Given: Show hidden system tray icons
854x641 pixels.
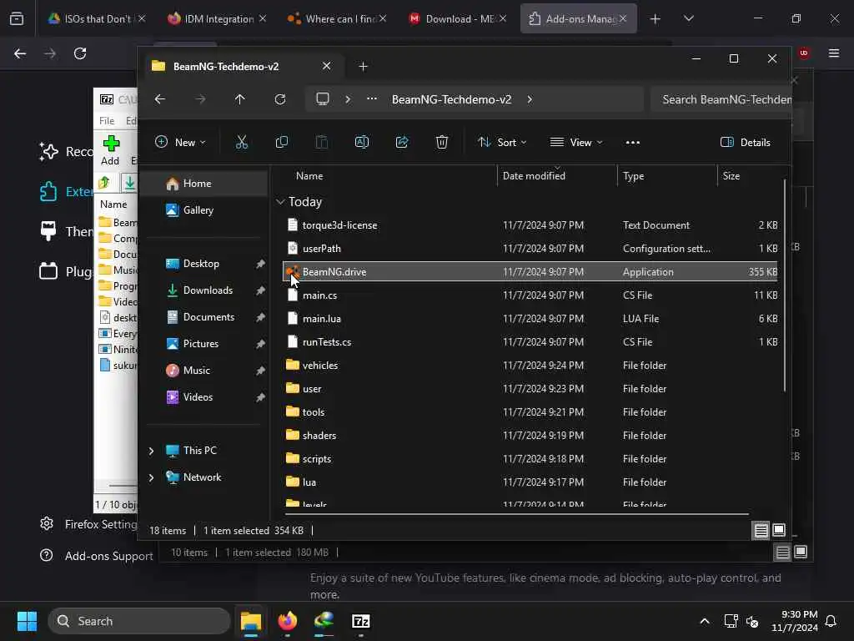Looking at the screenshot, I should point(704,621).
